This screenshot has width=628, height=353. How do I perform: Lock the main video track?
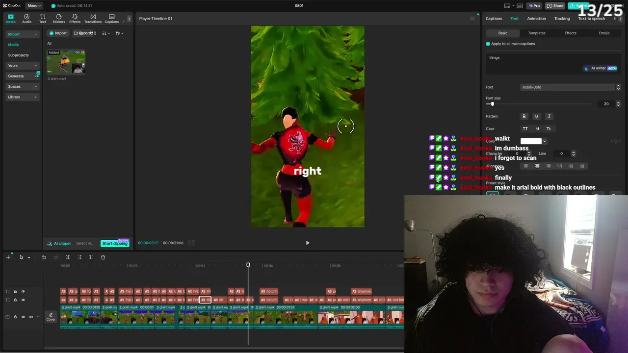(x=15, y=317)
